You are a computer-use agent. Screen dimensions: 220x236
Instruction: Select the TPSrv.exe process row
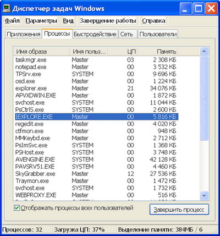97,74
